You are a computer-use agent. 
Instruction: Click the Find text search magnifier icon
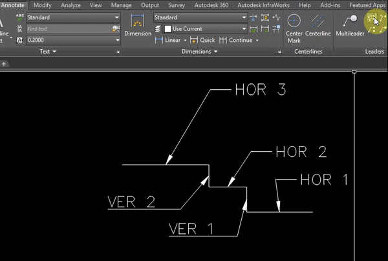[116, 29]
